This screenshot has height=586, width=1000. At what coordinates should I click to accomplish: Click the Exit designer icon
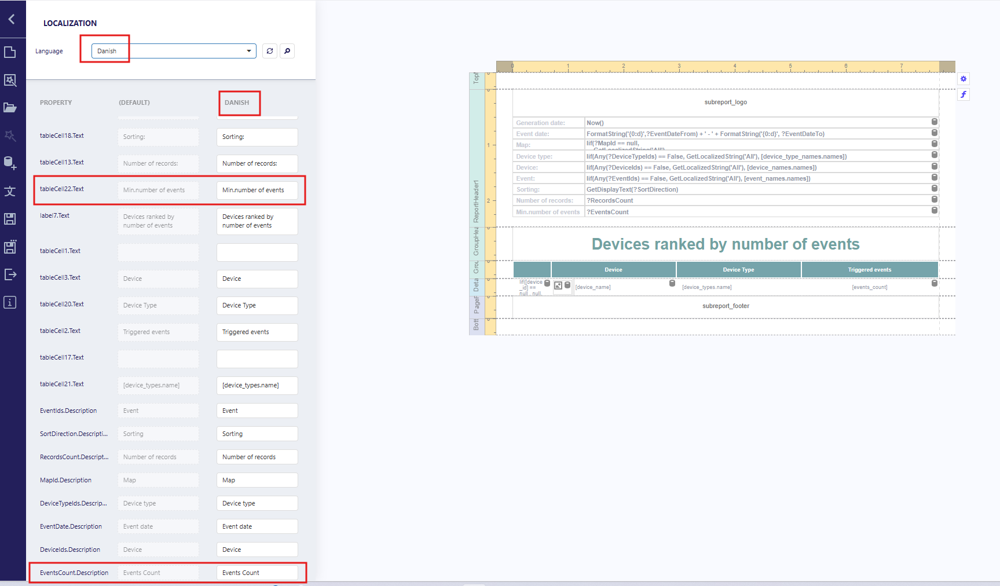pyautogui.click(x=10, y=274)
